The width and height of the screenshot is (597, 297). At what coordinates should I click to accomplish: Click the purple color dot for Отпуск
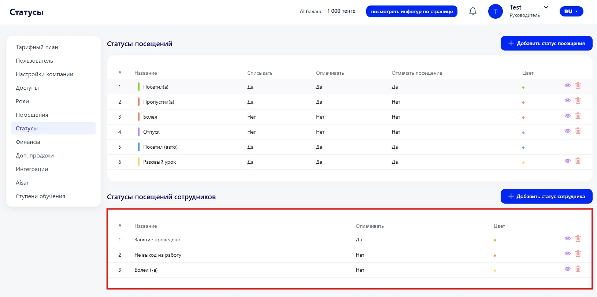pos(523,133)
